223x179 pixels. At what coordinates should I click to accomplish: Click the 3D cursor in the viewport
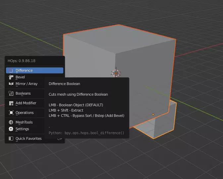[x=115, y=73]
